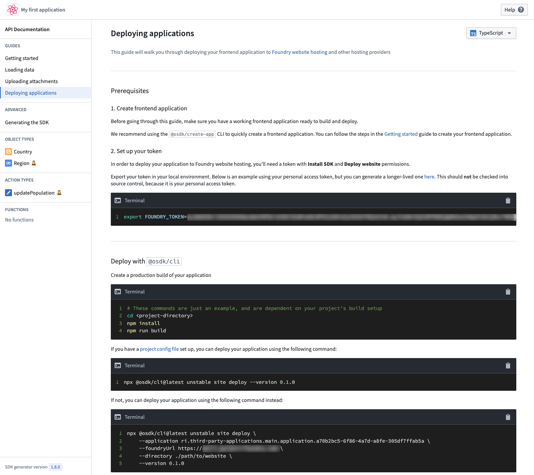Click the 'Create frontend application' subheading
Image resolution: width=534 pixels, height=475 pixels.
149,108
